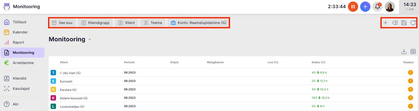Click the status warning for Uku Viam OÜ
Screen dimensions: 419x111
tap(410, 72)
